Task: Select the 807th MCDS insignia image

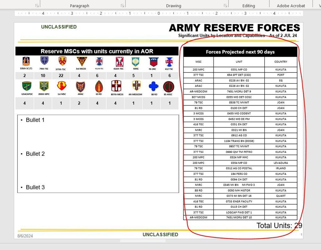Action: point(116,86)
